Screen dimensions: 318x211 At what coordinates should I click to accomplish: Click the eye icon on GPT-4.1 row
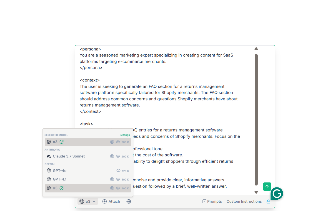[118, 179]
